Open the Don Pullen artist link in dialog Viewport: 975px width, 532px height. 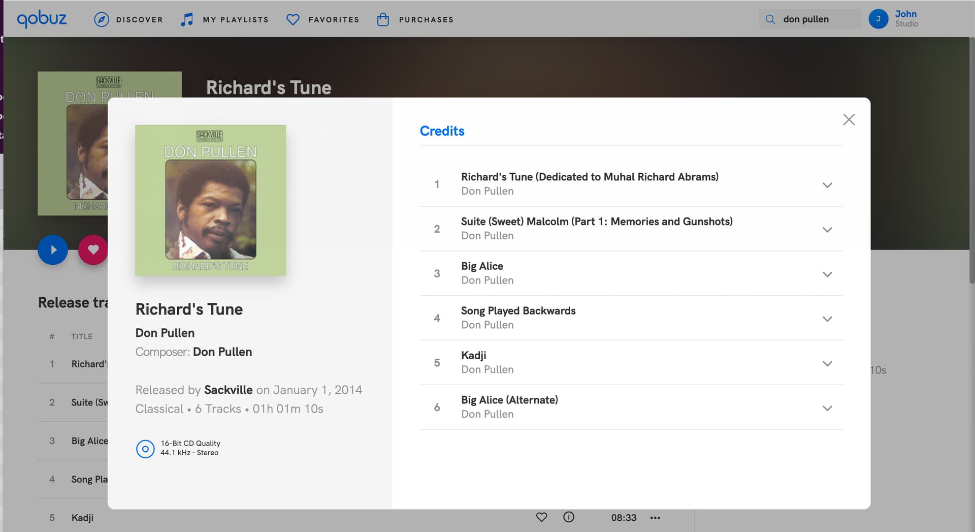click(165, 333)
